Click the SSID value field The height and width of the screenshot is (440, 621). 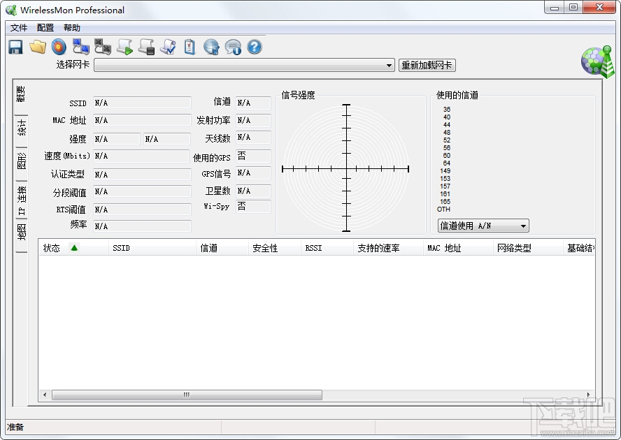(x=142, y=103)
